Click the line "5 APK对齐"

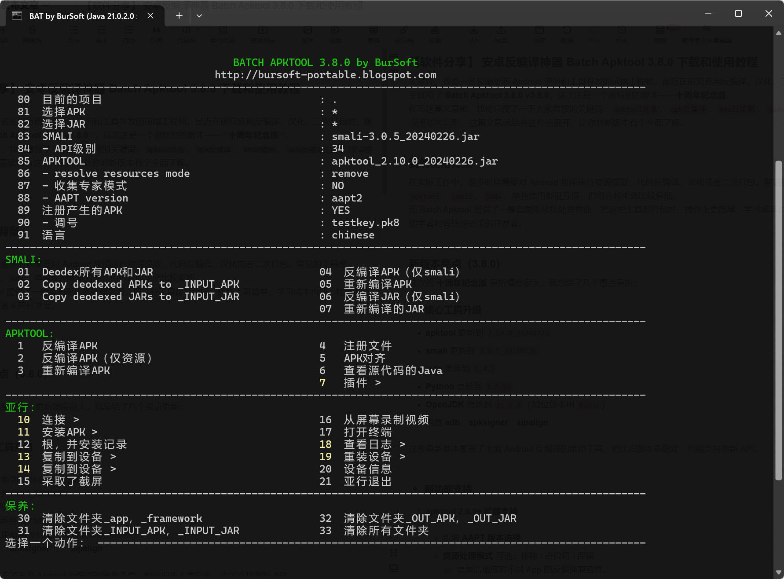click(x=352, y=358)
